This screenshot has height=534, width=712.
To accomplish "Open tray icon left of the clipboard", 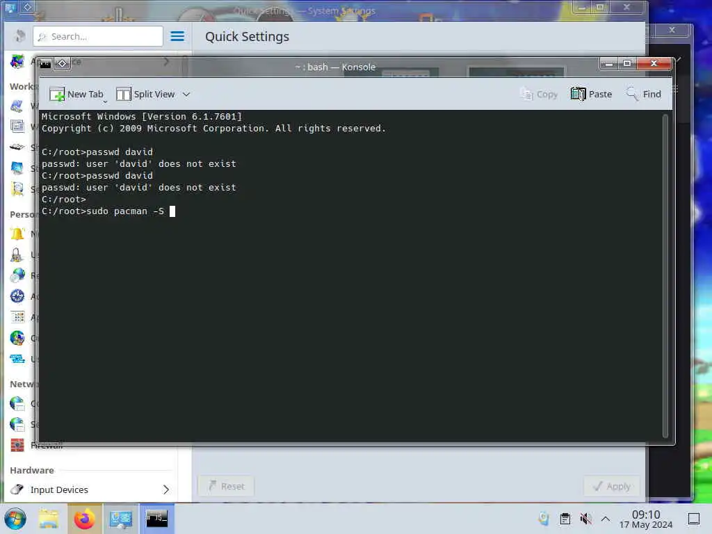I will pyautogui.click(x=544, y=519).
